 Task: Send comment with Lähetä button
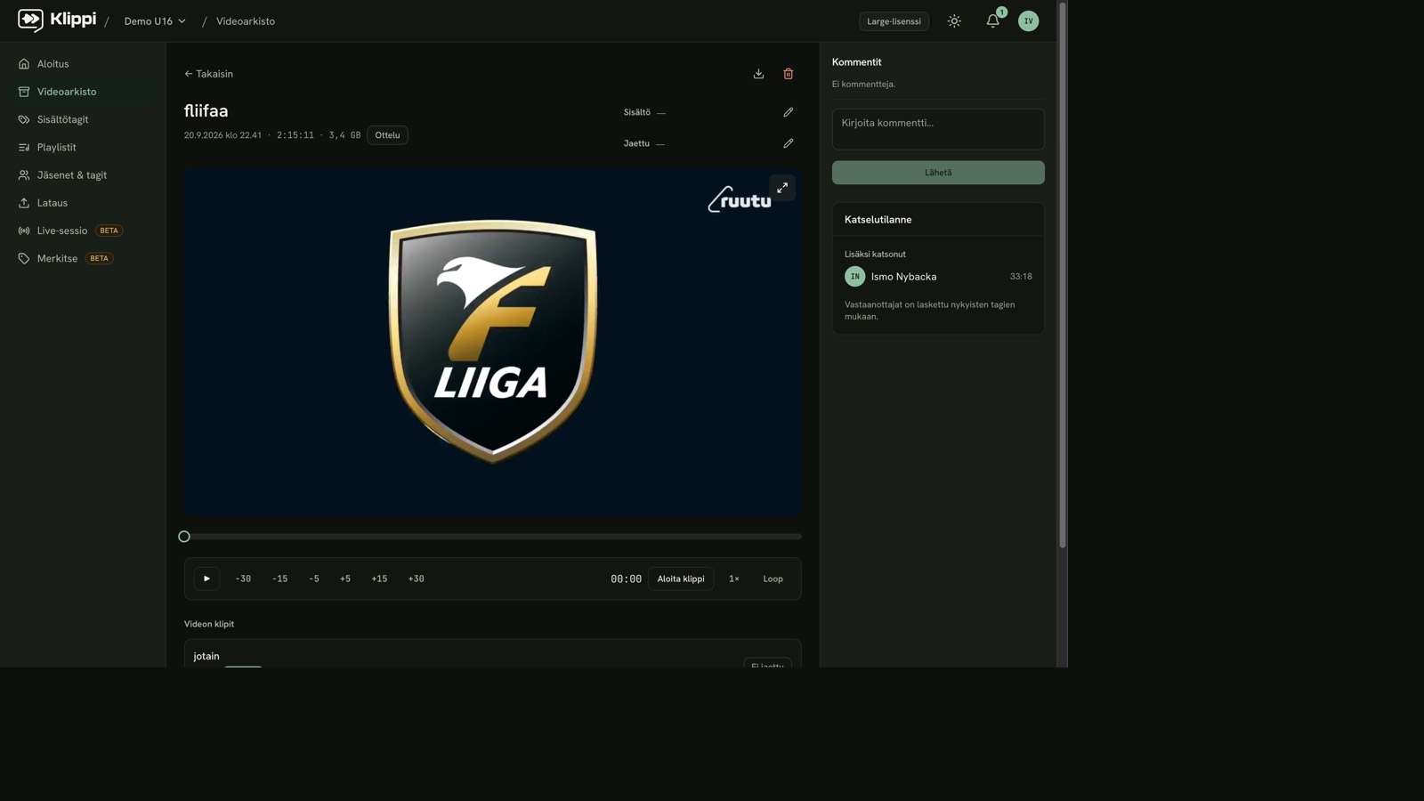(938, 173)
